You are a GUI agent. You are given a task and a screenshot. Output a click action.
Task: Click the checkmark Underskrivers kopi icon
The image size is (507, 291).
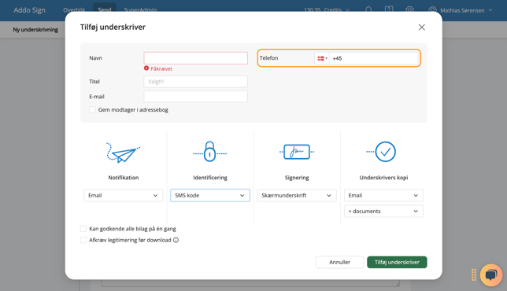pyautogui.click(x=382, y=152)
